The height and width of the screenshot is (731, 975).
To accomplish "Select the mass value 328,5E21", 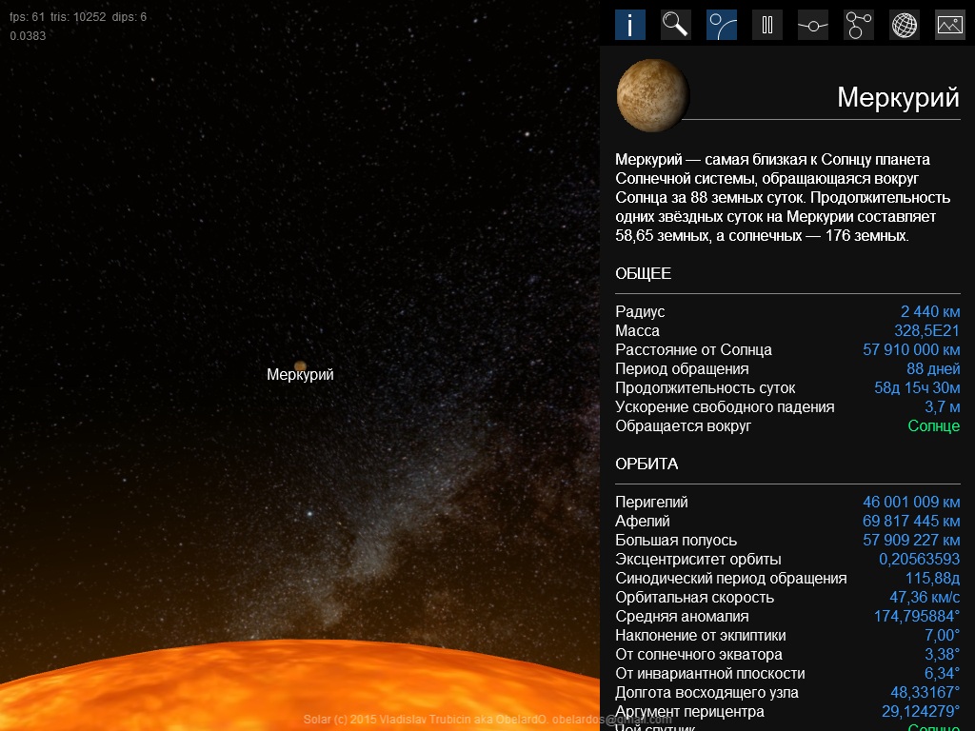I will (926, 330).
